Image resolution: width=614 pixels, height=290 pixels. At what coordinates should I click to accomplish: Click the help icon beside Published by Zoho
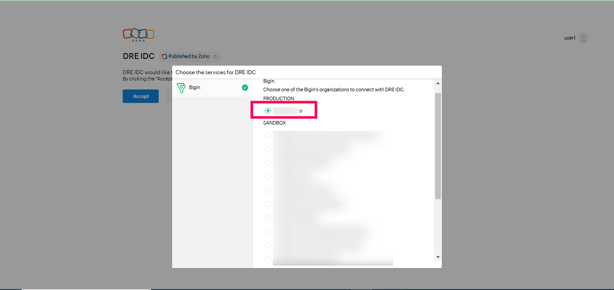(x=215, y=57)
